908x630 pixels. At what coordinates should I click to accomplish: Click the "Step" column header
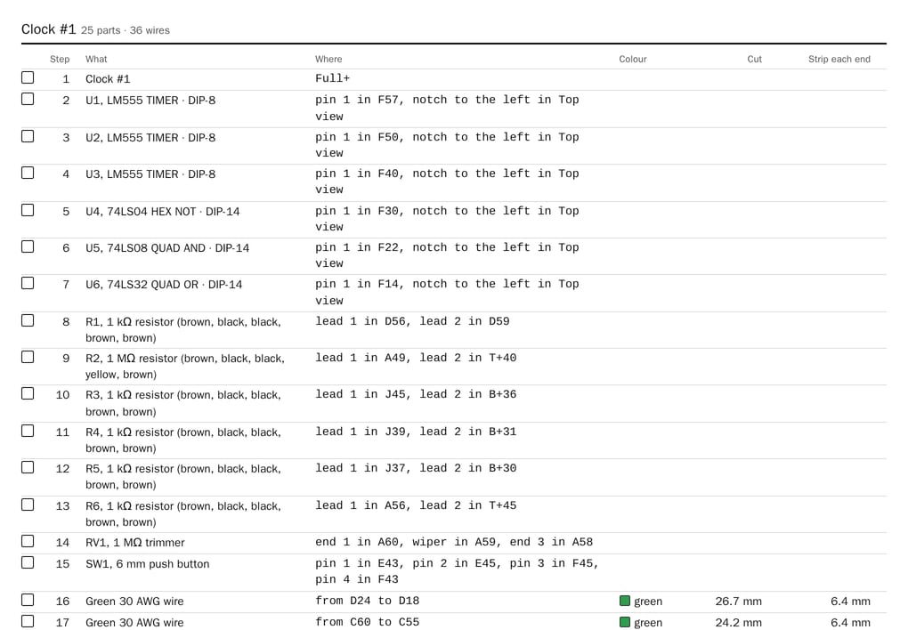click(60, 59)
